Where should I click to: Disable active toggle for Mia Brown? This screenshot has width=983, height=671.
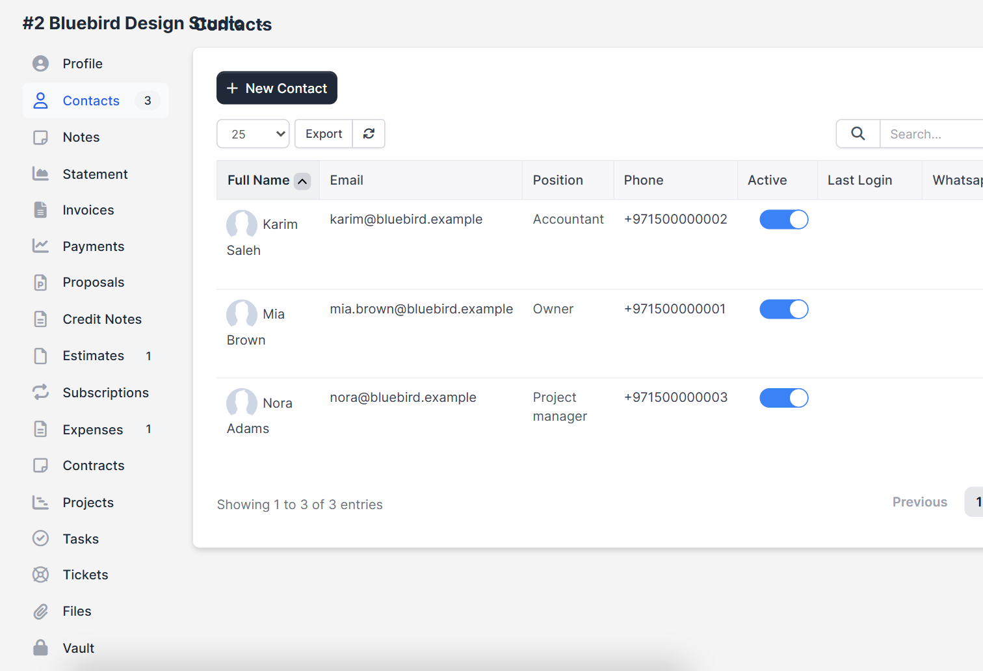click(x=784, y=309)
